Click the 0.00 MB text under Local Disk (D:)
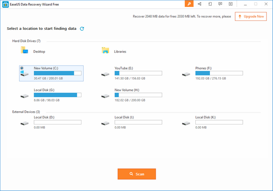273x191 pixels. click(x=39, y=127)
